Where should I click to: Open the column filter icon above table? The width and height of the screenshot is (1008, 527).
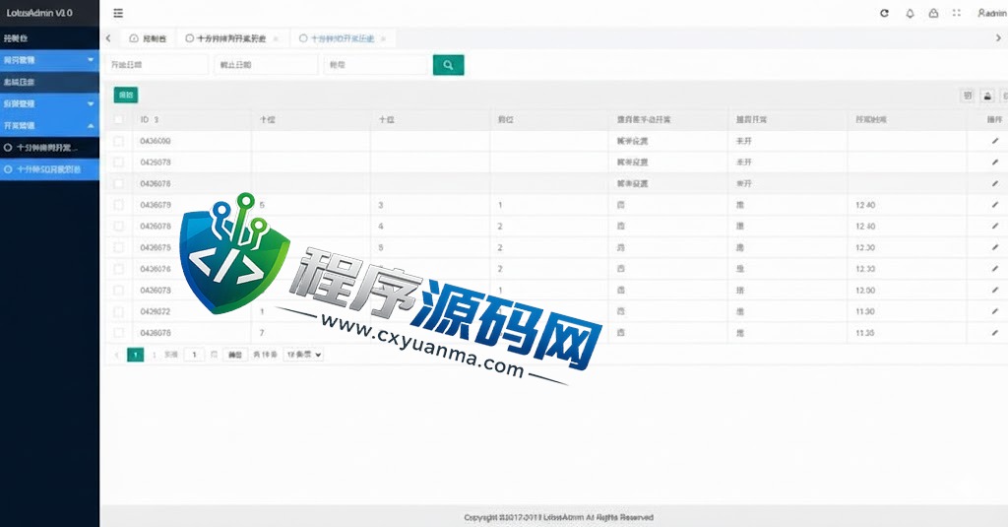point(968,96)
